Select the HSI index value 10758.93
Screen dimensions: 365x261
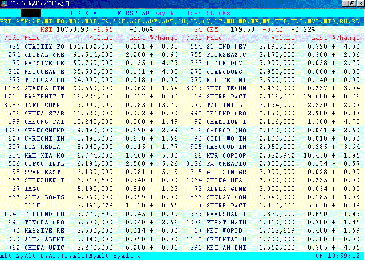coord(72,30)
